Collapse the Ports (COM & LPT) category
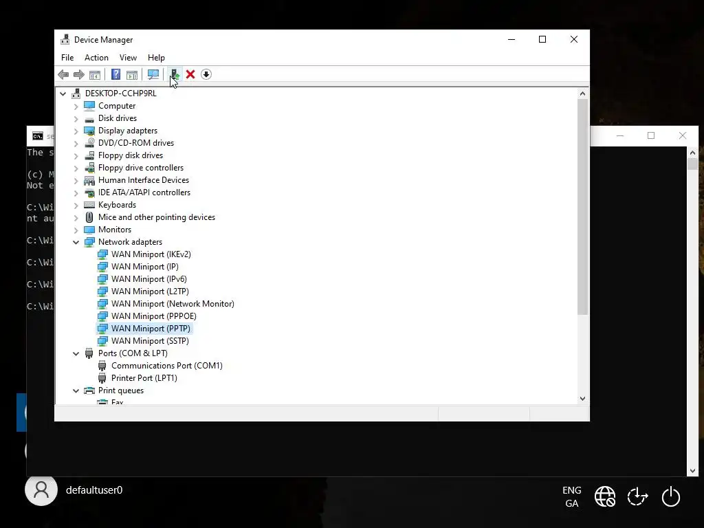Screen dimensions: 704x528 (76, 354)
